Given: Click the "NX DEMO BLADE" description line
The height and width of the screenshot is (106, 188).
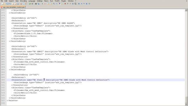Looking at the screenshot, I should click(43, 23).
